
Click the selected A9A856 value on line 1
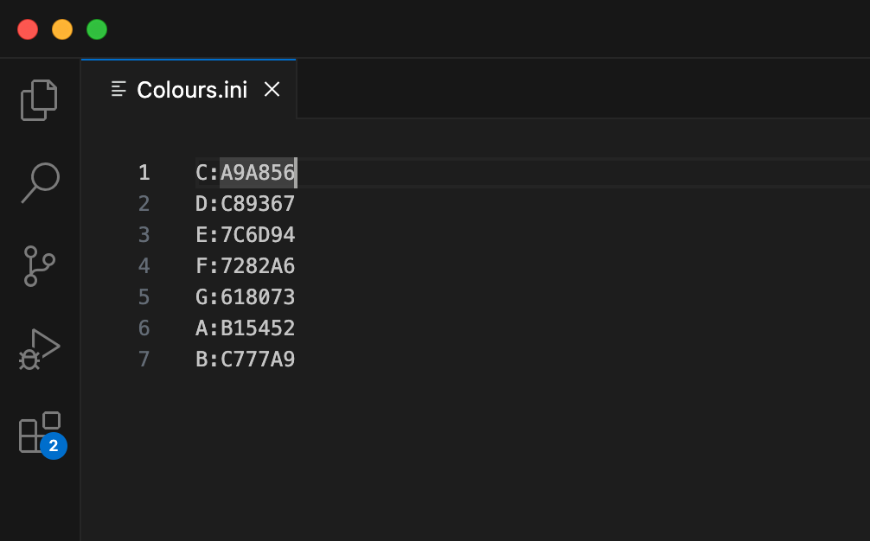click(x=258, y=173)
